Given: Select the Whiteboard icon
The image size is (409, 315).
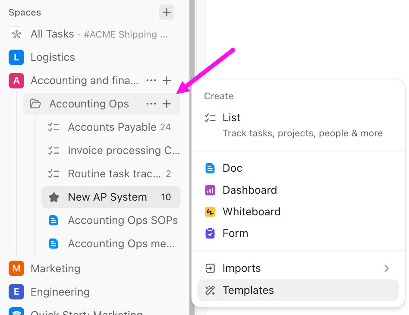Looking at the screenshot, I should click(x=210, y=211).
